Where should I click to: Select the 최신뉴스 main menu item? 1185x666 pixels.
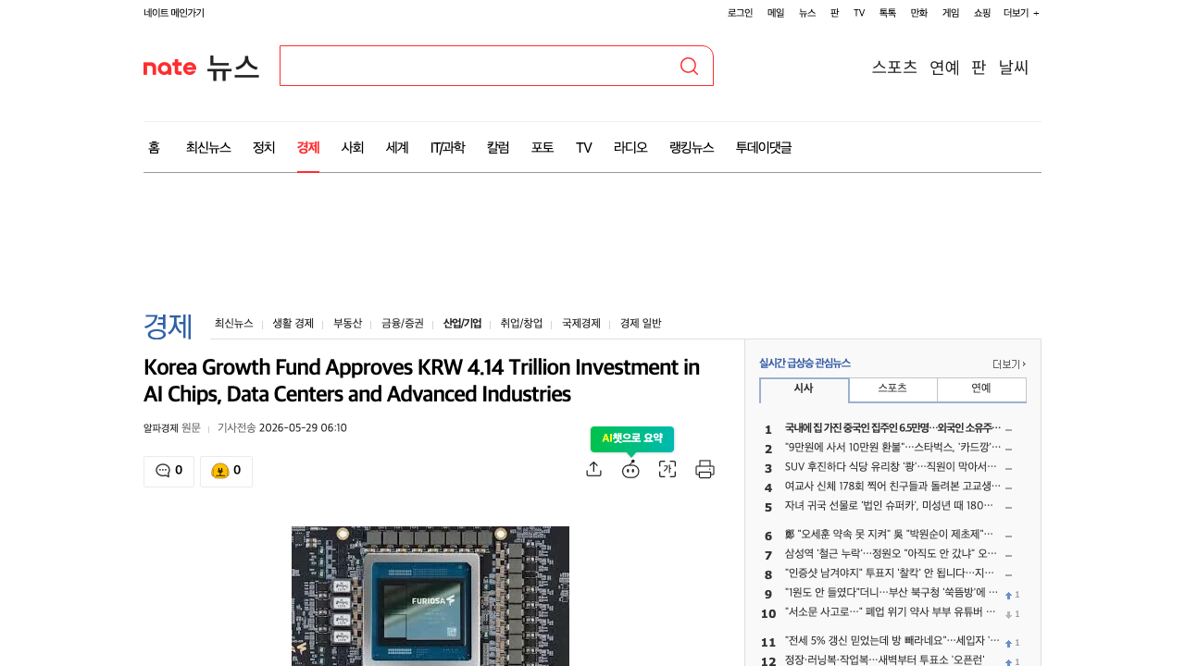[208, 147]
